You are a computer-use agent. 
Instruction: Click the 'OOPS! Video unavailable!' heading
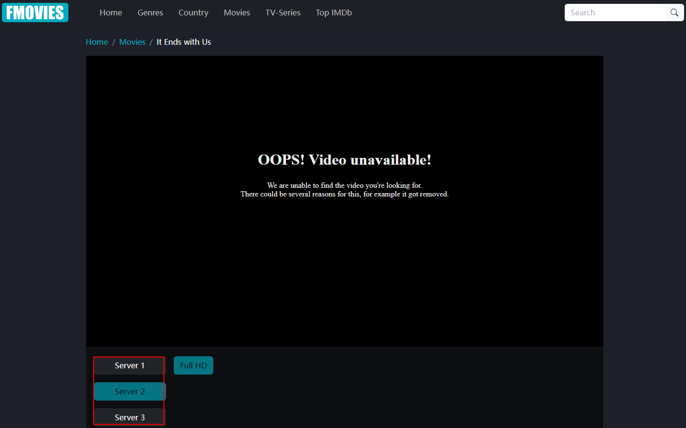coord(344,160)
